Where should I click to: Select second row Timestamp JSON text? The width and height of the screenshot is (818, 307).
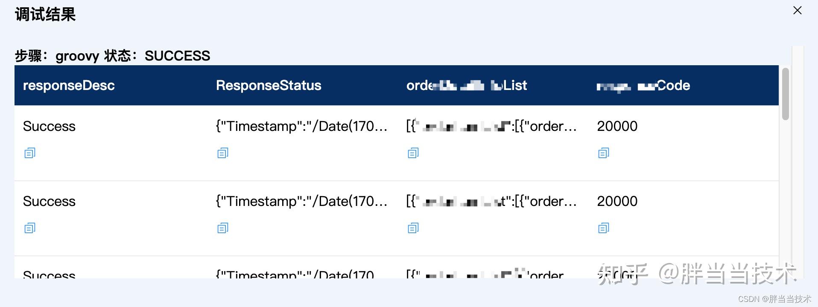click(301, 201)
